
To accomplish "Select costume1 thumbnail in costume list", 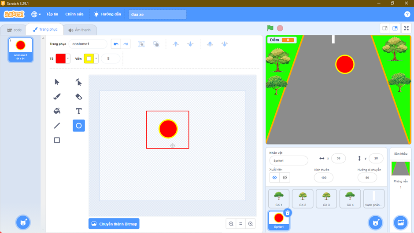I will [21, 50].
